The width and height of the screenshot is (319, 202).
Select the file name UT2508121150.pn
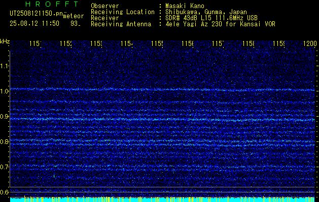36,14
